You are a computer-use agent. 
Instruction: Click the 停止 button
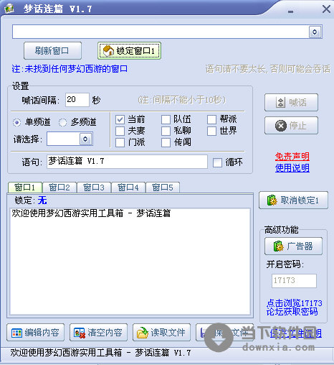(x=291, y=126)
